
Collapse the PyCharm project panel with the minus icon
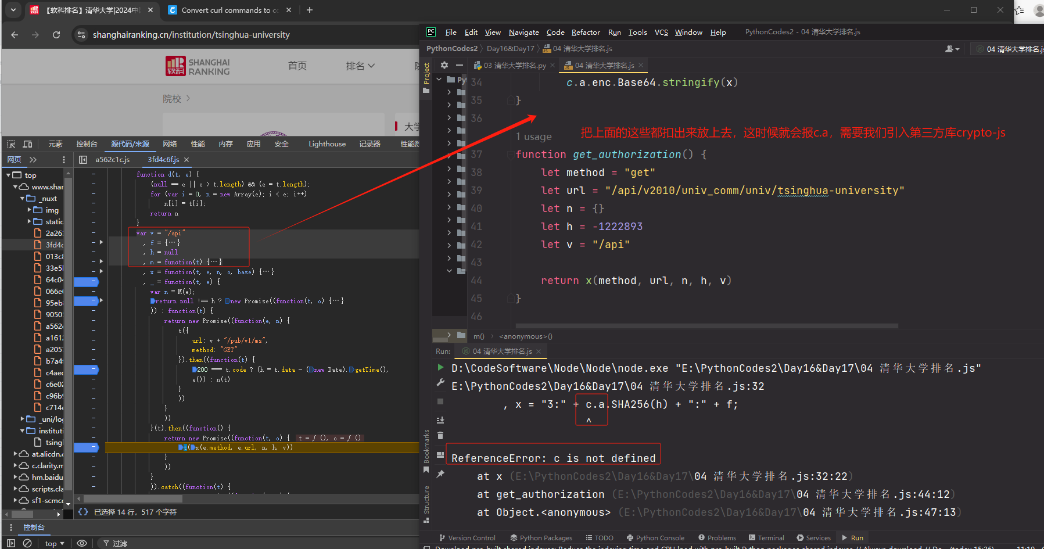460,65
